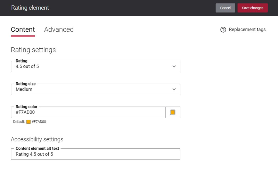Switch to the Advanced tab
278x172 pixels.
[59, 30]
